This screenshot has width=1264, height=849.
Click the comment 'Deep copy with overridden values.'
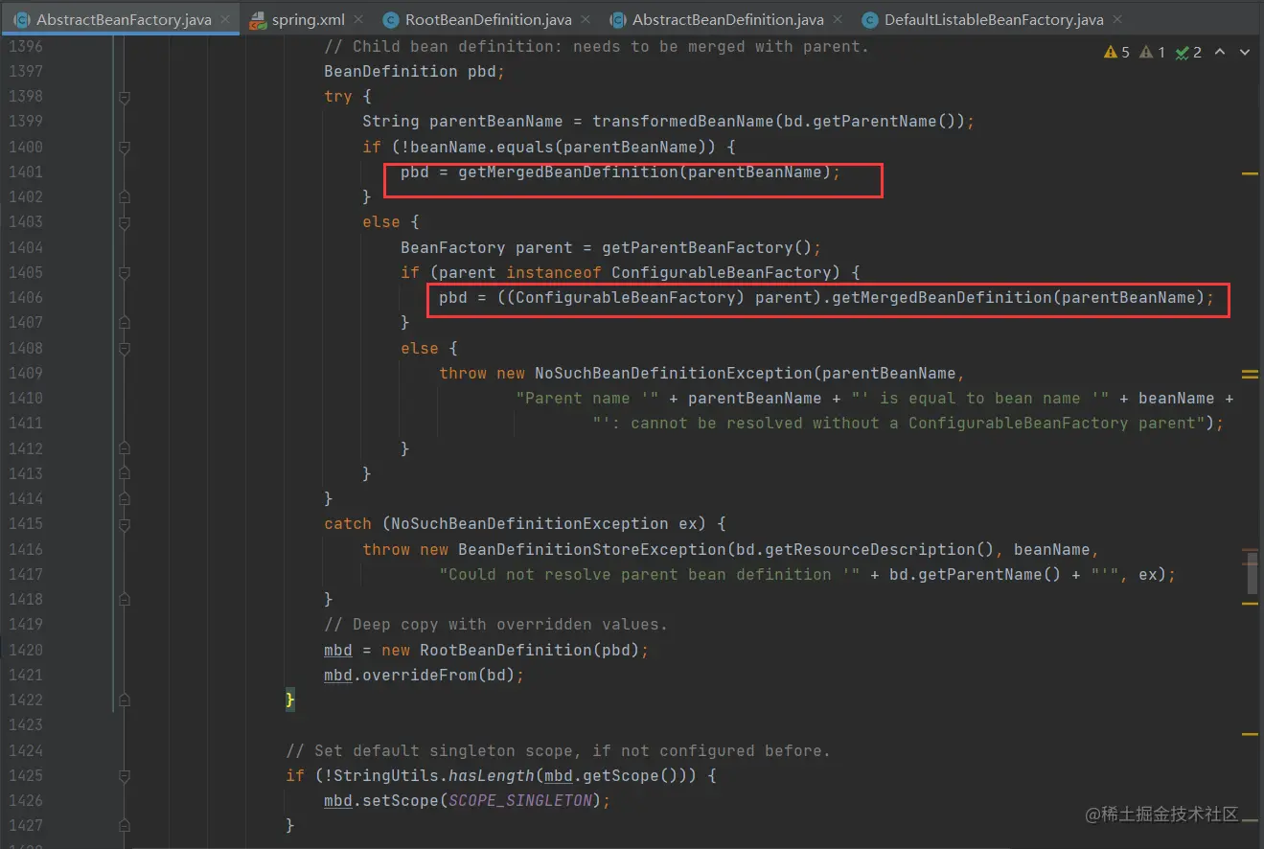(495, 624)
